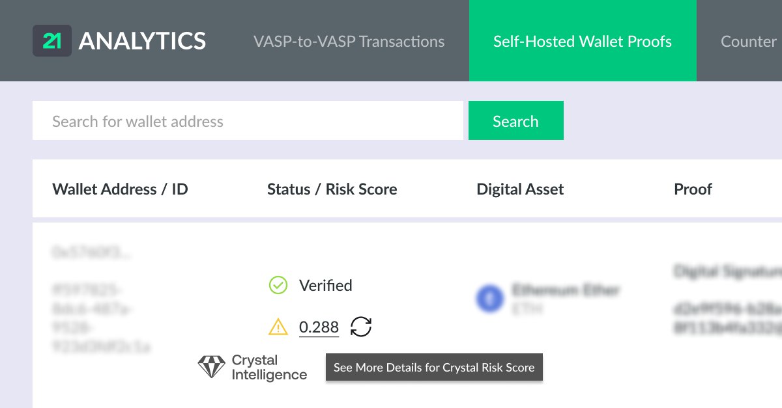
Task: Click the Crystal Intelligence diamond icon
Action: point(212,366)
